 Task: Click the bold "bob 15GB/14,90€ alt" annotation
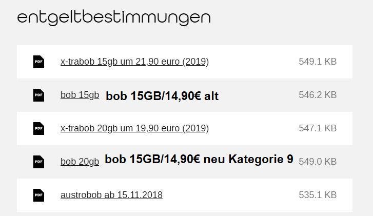click(162, 96)
